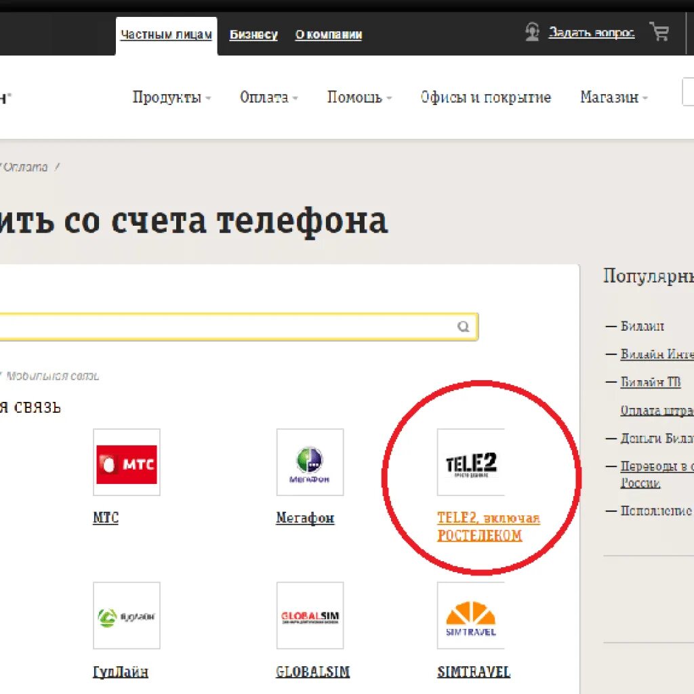Click the Оплата breadcrumb link

coord(24,167)
